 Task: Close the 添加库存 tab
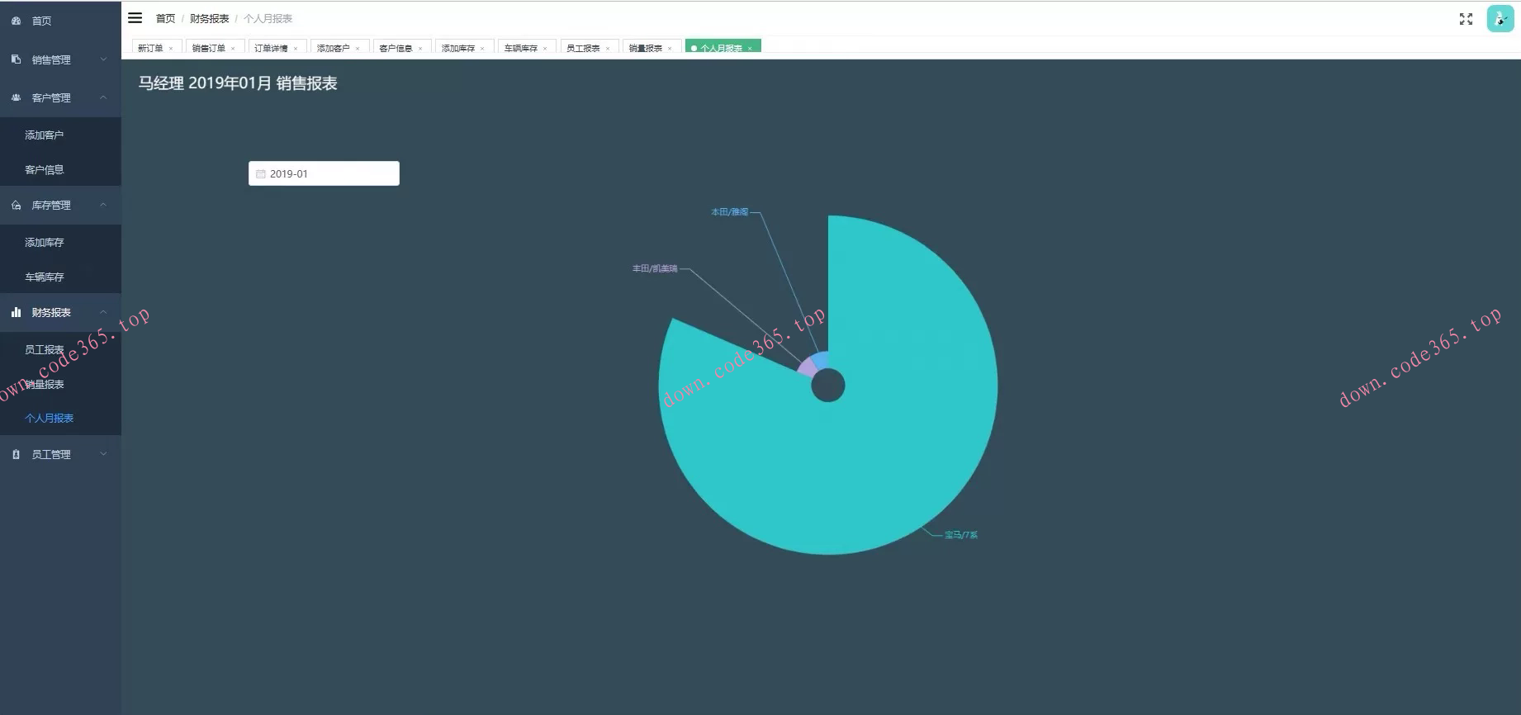(482, 49)
